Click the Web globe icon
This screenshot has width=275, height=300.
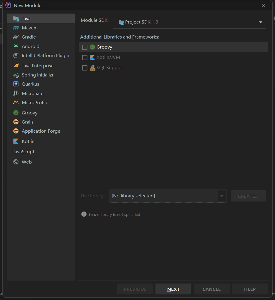[x=16, y=162]
